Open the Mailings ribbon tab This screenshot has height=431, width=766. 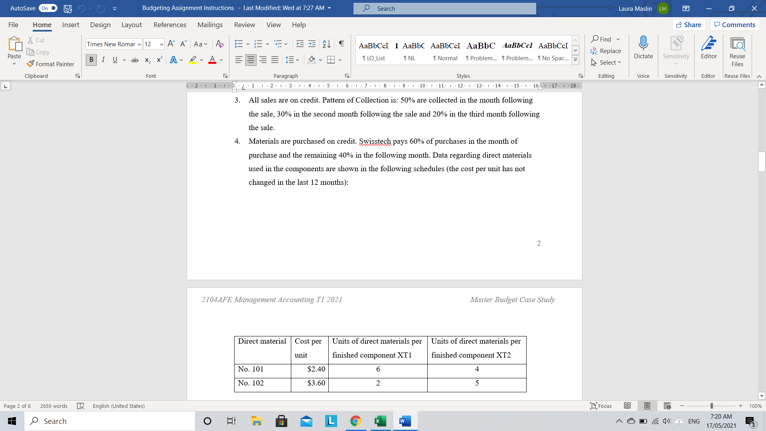(210, 25)
